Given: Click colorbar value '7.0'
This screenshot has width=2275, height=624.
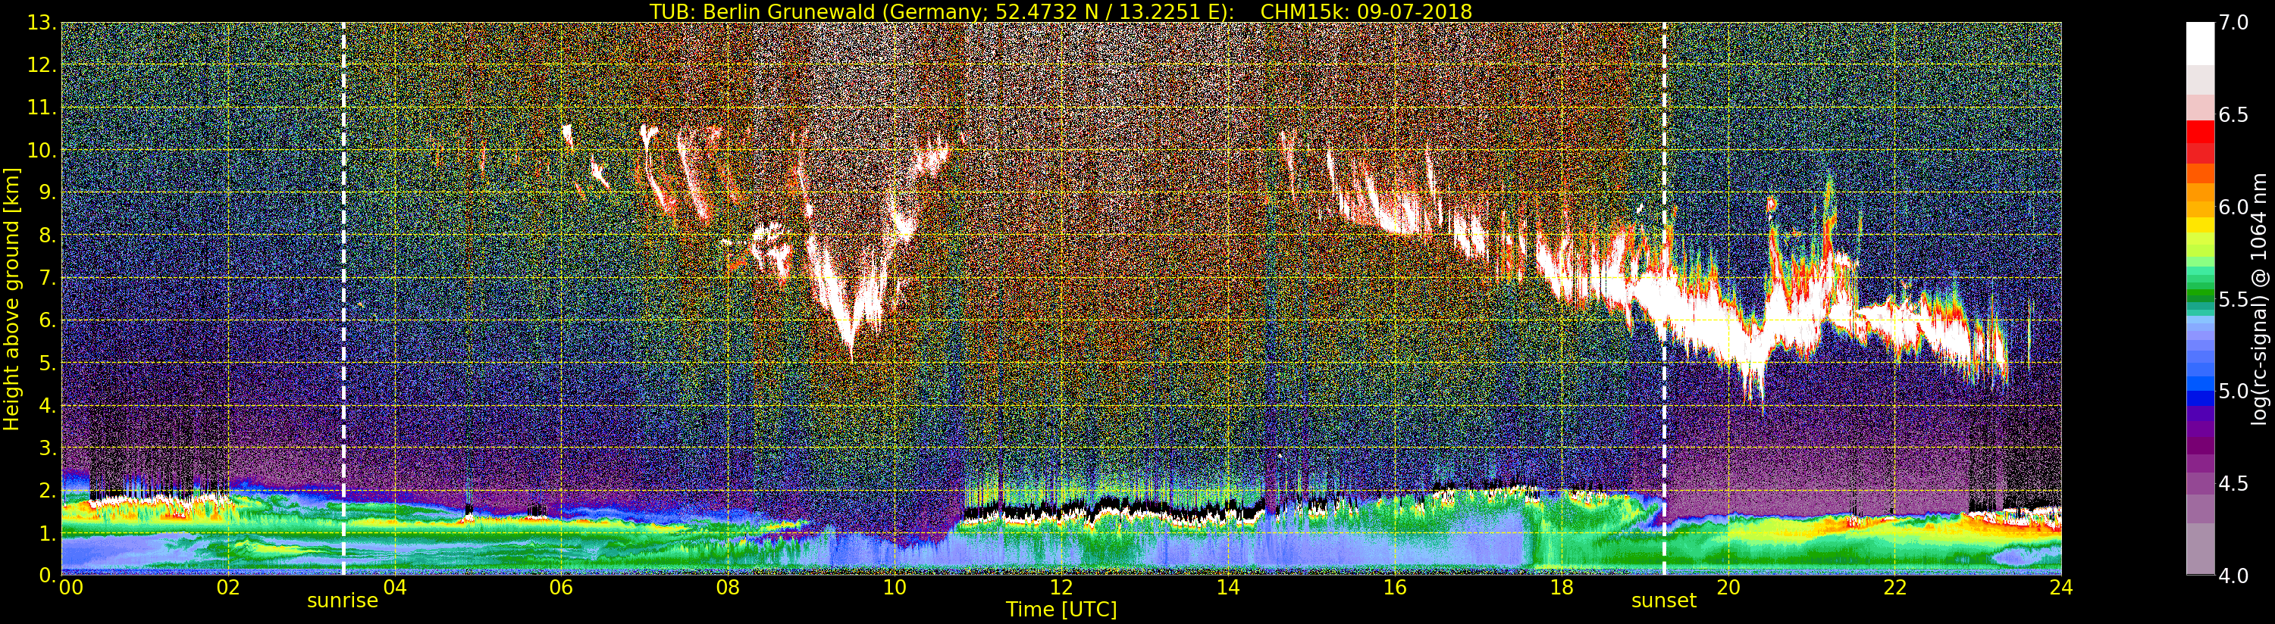Looking at the screenshot, I should [2233, 23].
